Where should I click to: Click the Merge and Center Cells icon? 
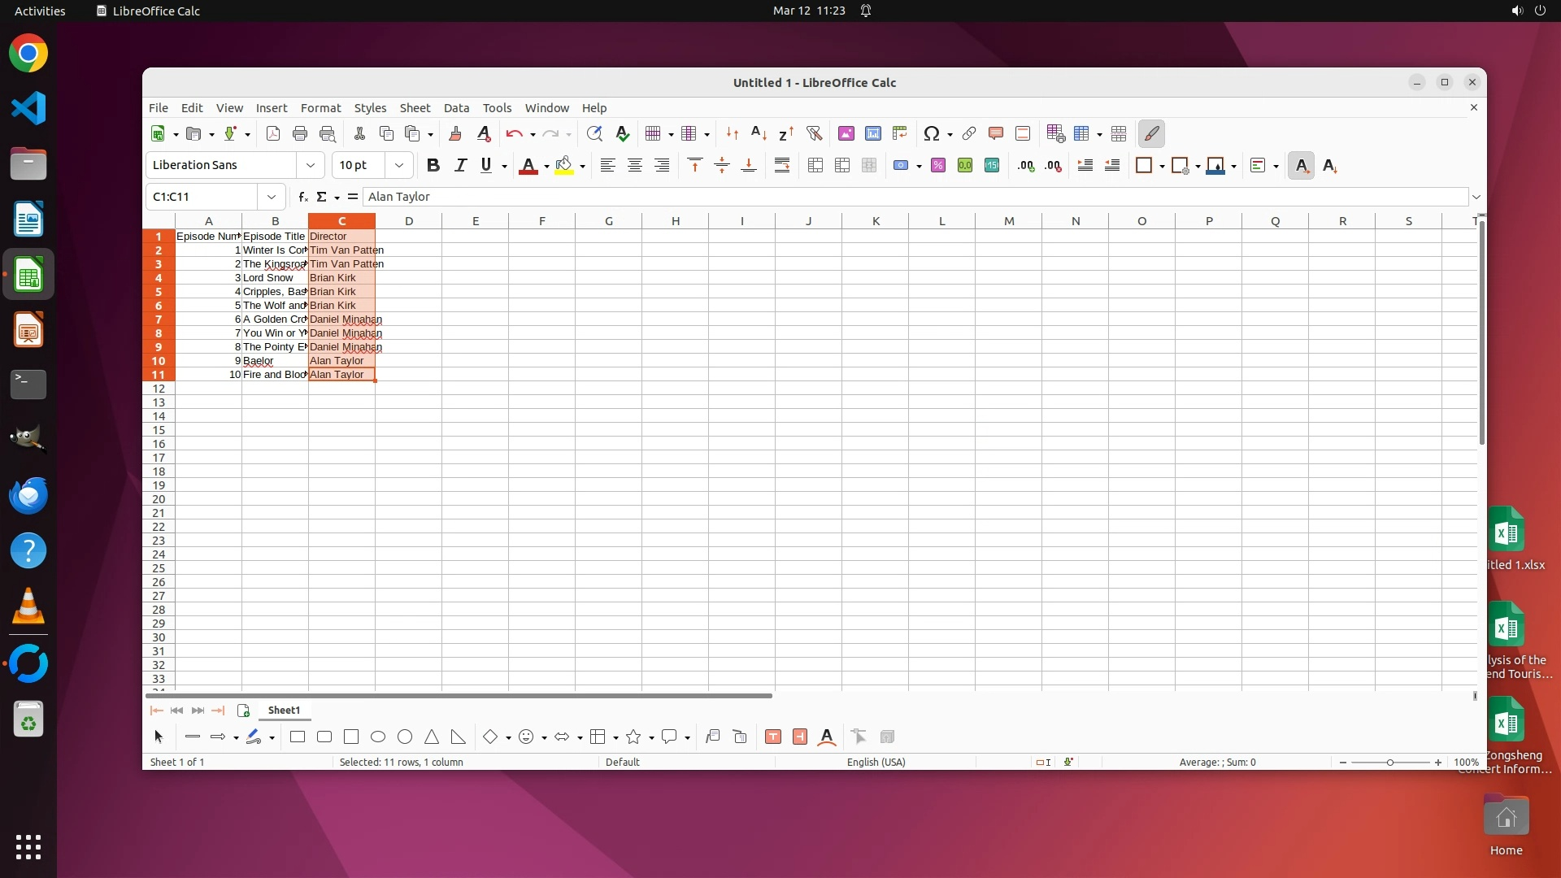coord(815,166)
